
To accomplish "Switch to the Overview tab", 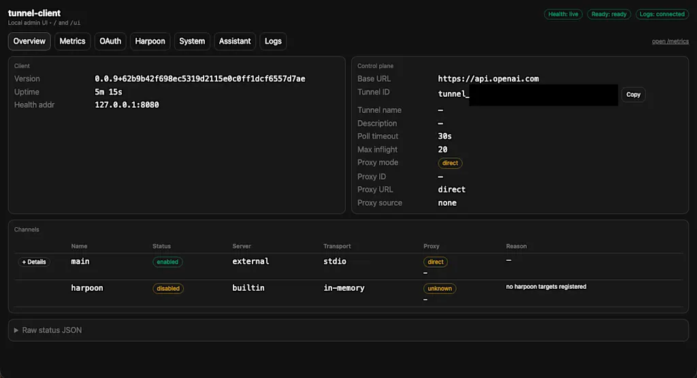I will 29,42.
